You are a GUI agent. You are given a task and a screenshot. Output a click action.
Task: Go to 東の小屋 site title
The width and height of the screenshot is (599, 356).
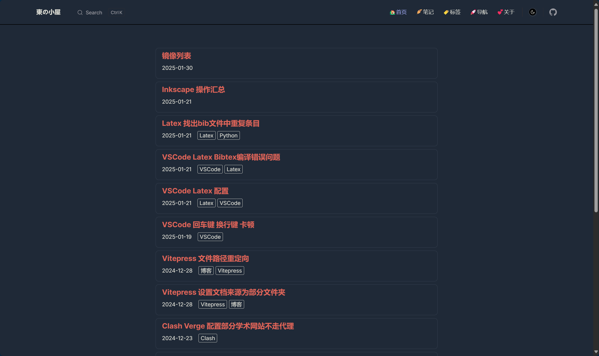click(x=48, y=12)
